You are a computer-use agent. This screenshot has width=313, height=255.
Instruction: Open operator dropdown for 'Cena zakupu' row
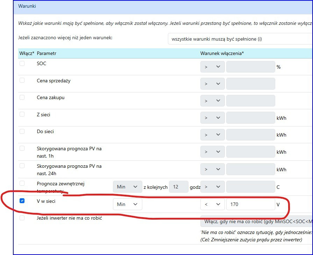tap(212, 101)
